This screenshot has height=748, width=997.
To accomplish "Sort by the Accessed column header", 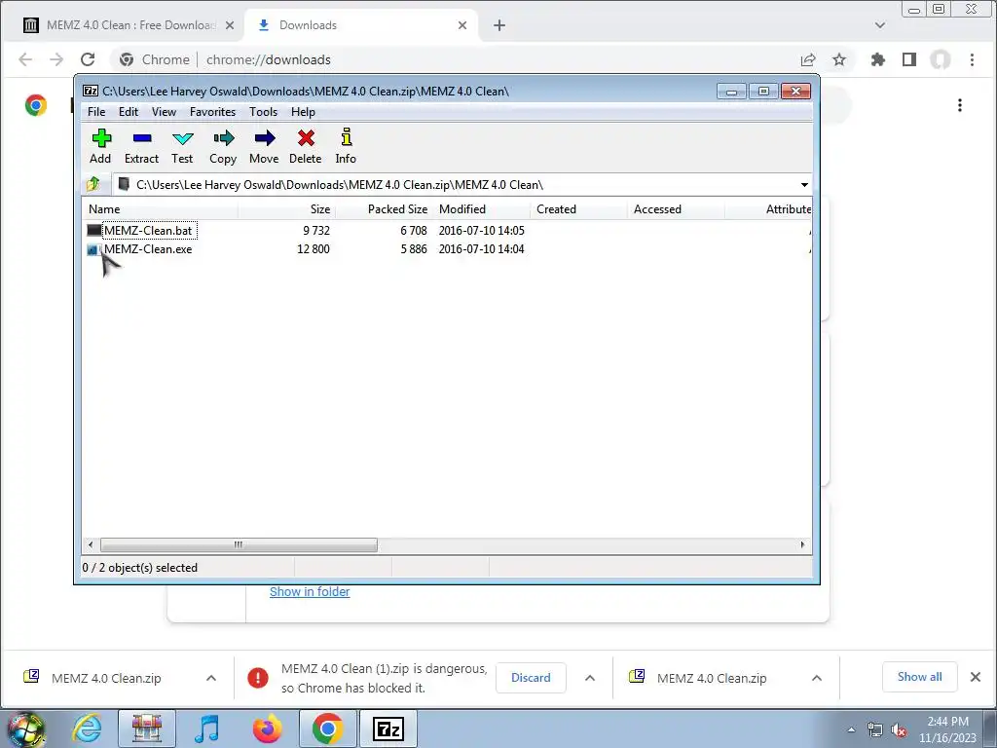I will (x=676, y=209).
